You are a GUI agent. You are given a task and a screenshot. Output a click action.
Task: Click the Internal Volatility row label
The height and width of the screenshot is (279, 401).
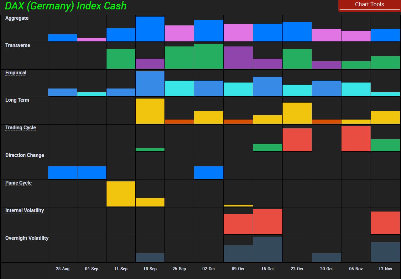coord(24,211)
